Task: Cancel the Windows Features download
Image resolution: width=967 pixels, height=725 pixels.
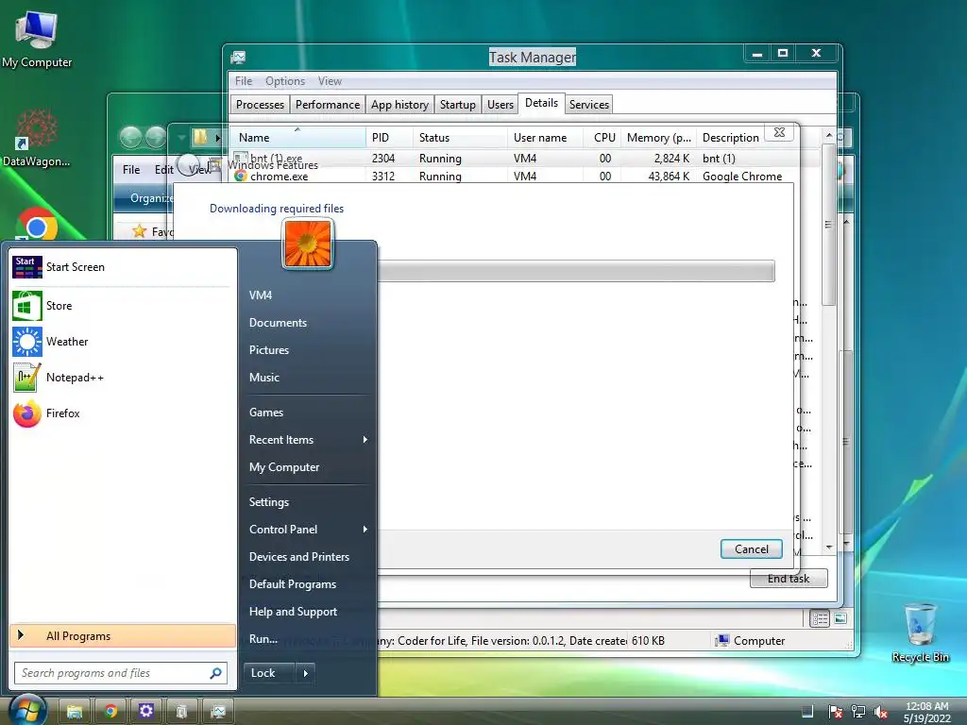Action: [751, 549]
